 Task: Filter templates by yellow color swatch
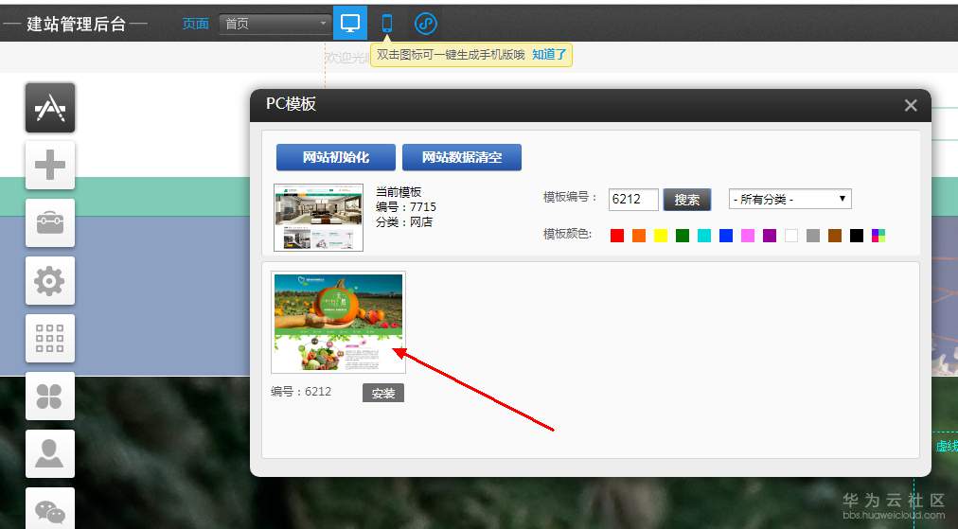pos(661,236)
